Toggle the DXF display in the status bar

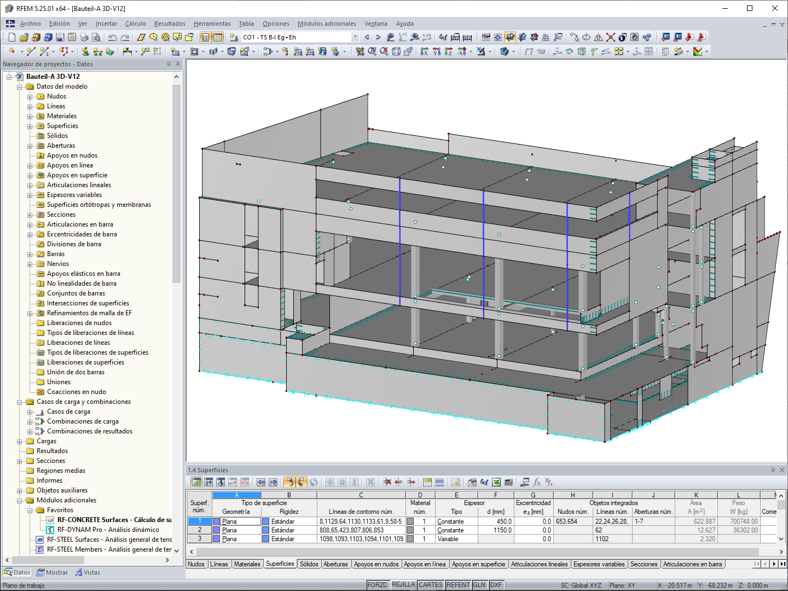click(496, 584)
